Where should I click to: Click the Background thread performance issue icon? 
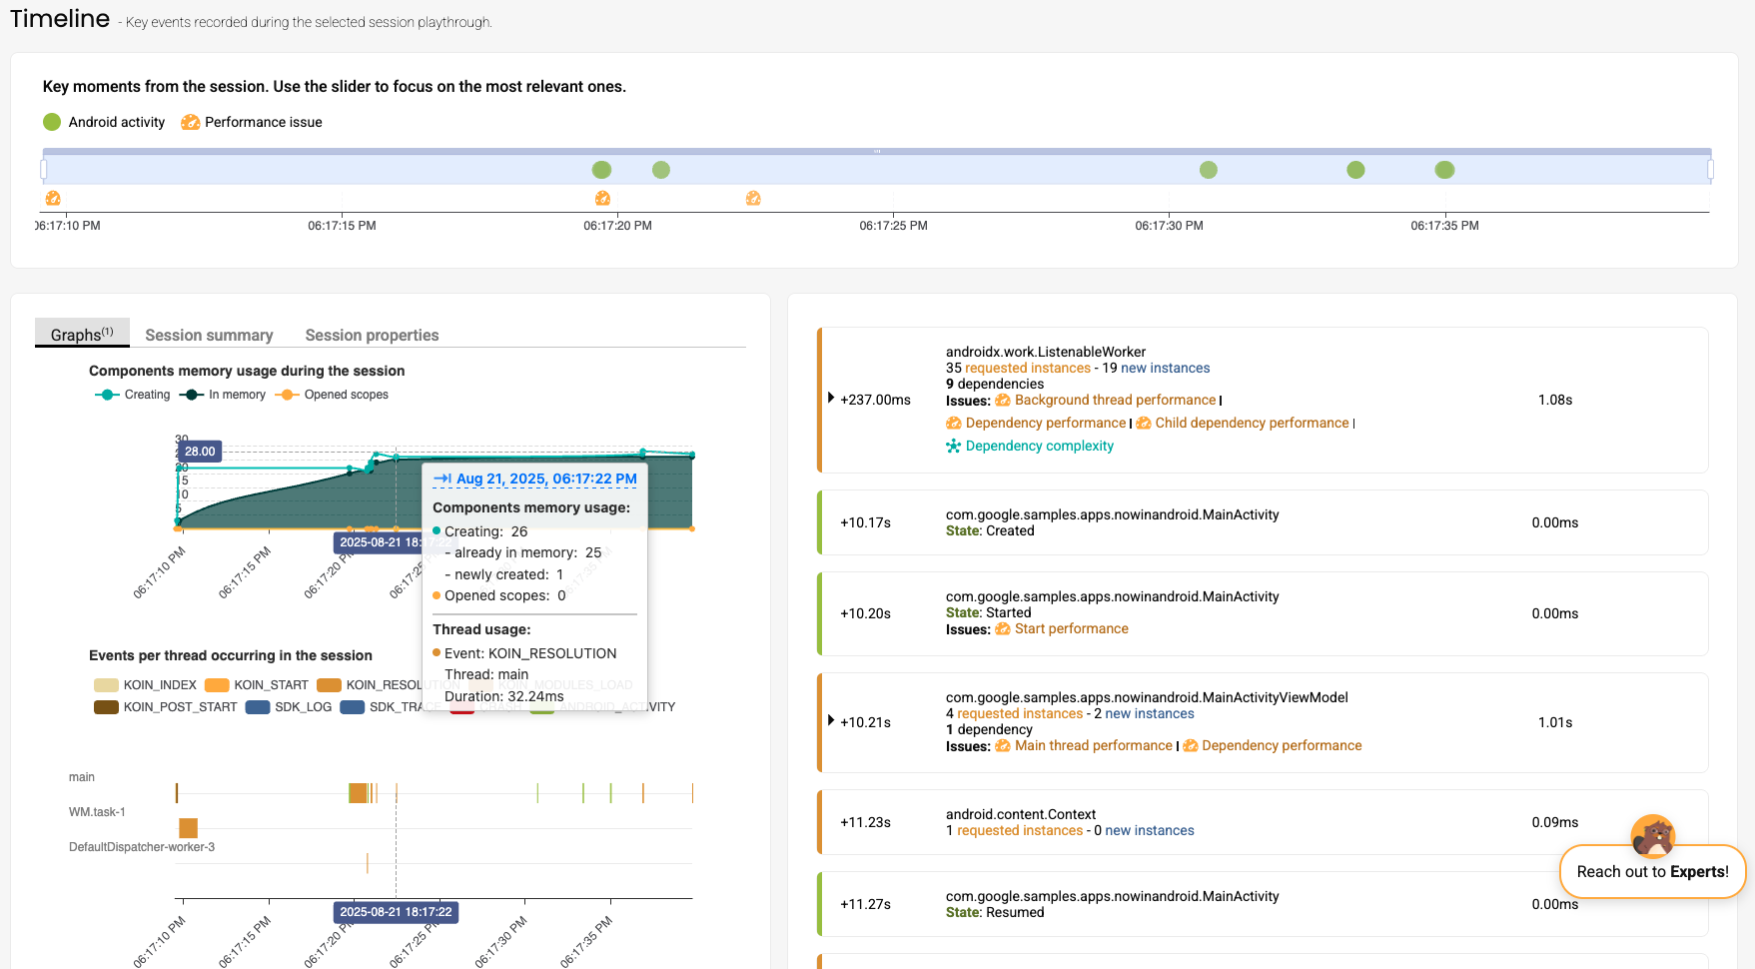pos(1003,401)
